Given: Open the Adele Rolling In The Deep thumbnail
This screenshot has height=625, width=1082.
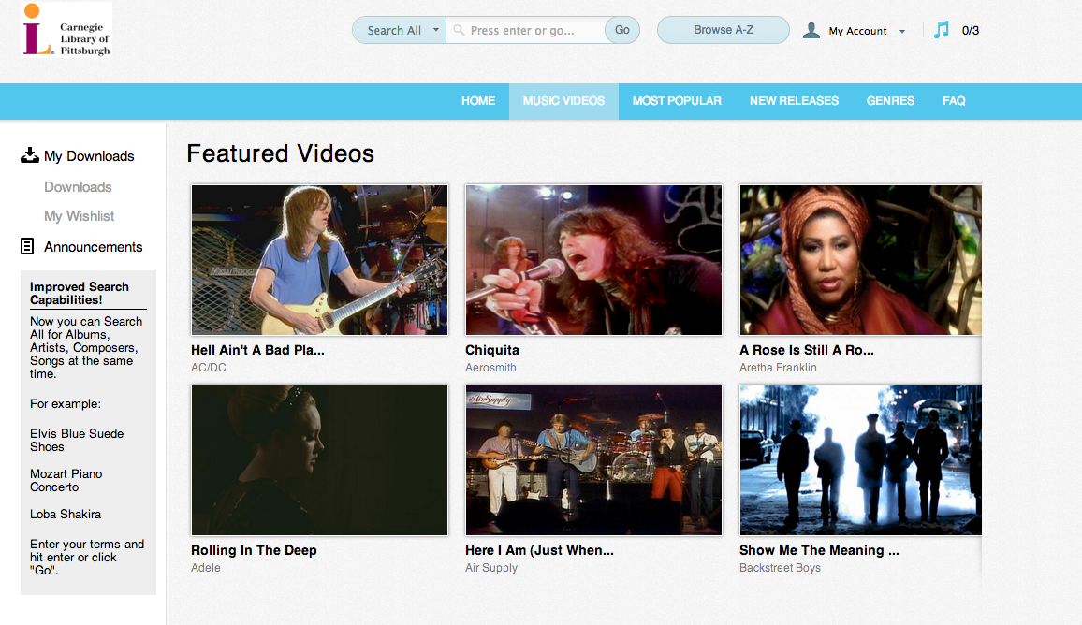Looking at the screenshot, I should [x=319, y=460].
